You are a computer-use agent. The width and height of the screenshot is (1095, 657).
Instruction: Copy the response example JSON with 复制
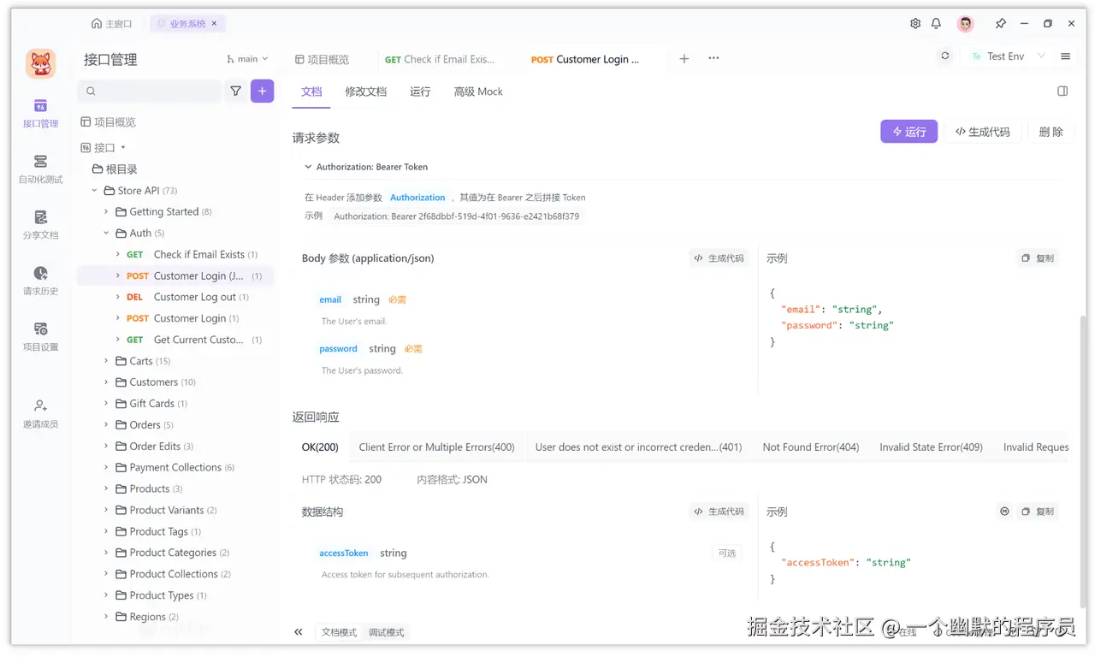[1038, 511]
